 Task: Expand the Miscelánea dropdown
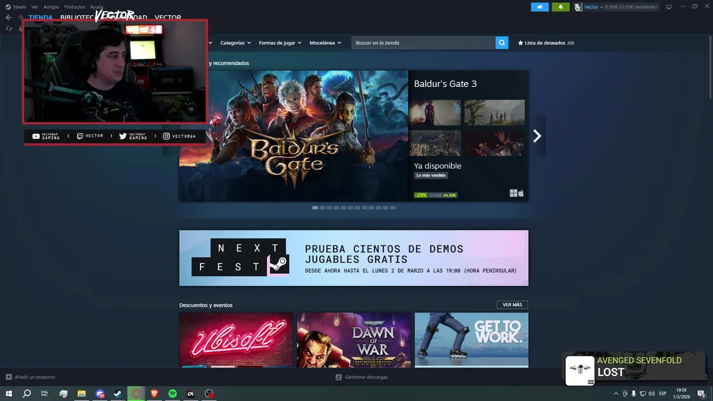(325, 43)
